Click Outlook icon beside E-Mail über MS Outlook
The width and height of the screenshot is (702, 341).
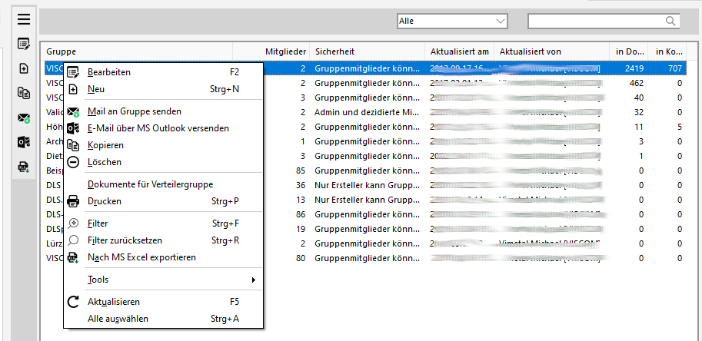point(73,128)
